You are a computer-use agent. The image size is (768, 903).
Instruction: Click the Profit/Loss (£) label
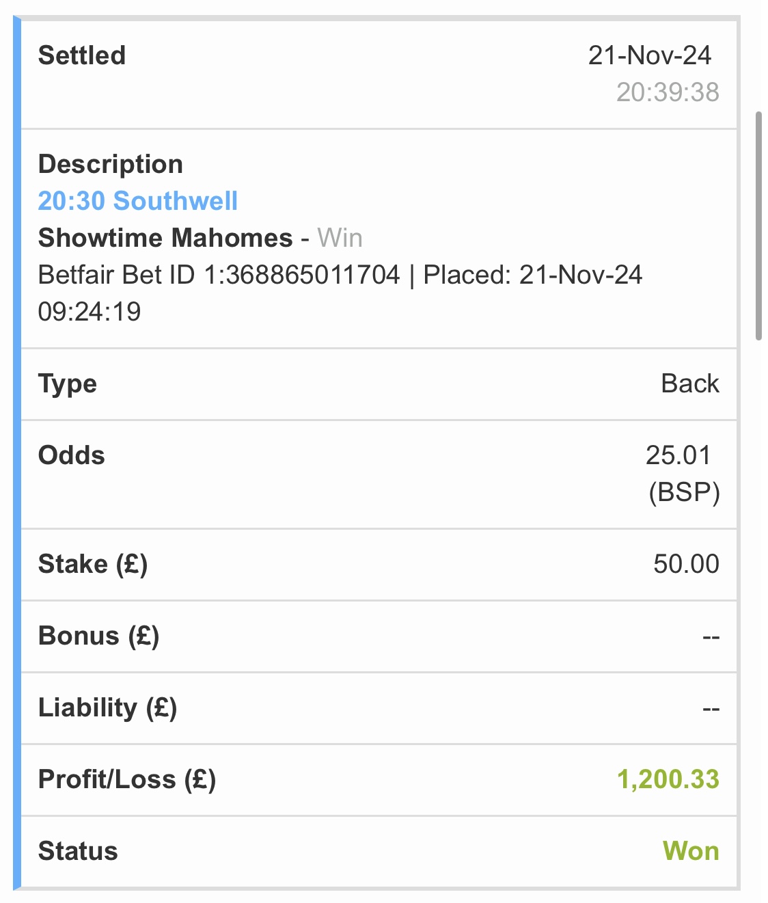[127, 780]
